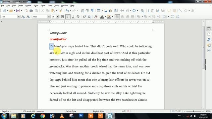The image size is (212, 119).
Task: Expand the highlighting color dropdown arrow
Action: pos(112,17)
